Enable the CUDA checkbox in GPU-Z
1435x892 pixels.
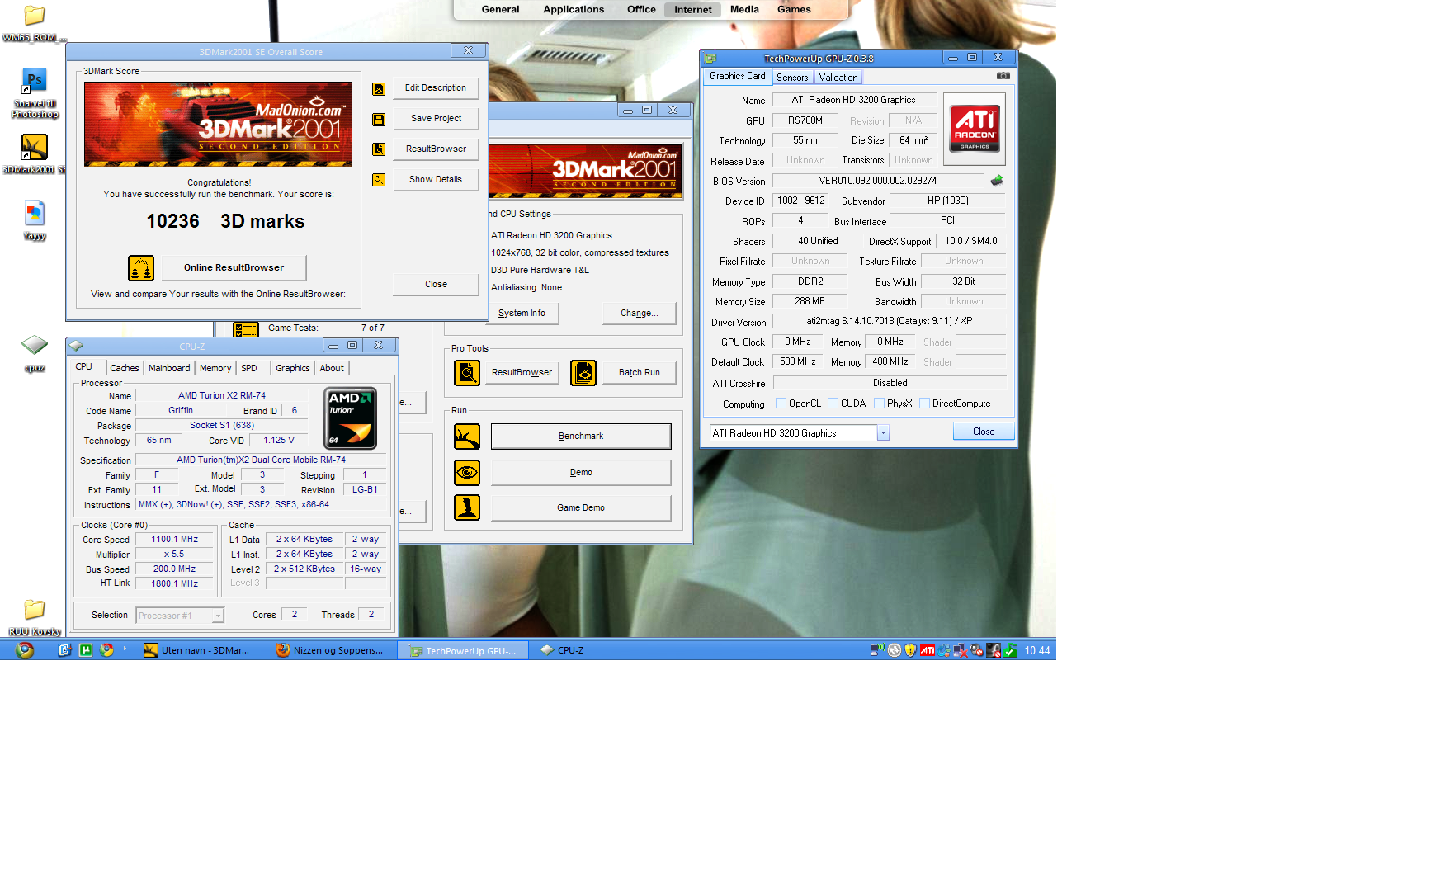click(x=833, y=404)
